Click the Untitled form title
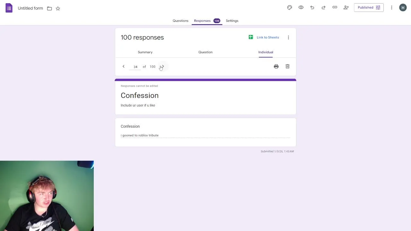Viewport: 411px width, 231px height. coord(30,8)
